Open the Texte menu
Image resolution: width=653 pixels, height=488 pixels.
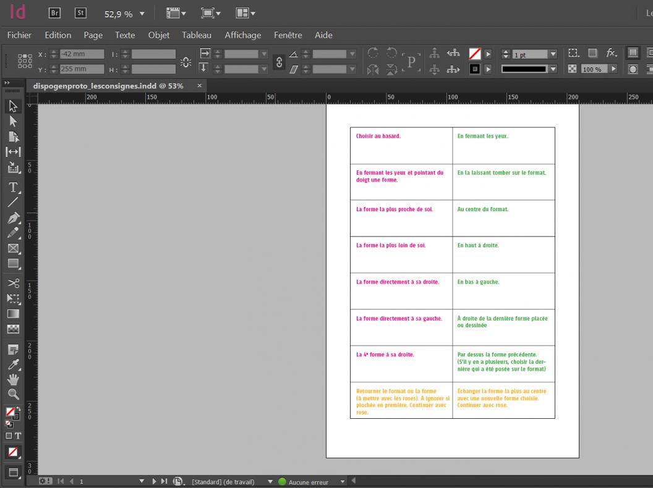125,35
